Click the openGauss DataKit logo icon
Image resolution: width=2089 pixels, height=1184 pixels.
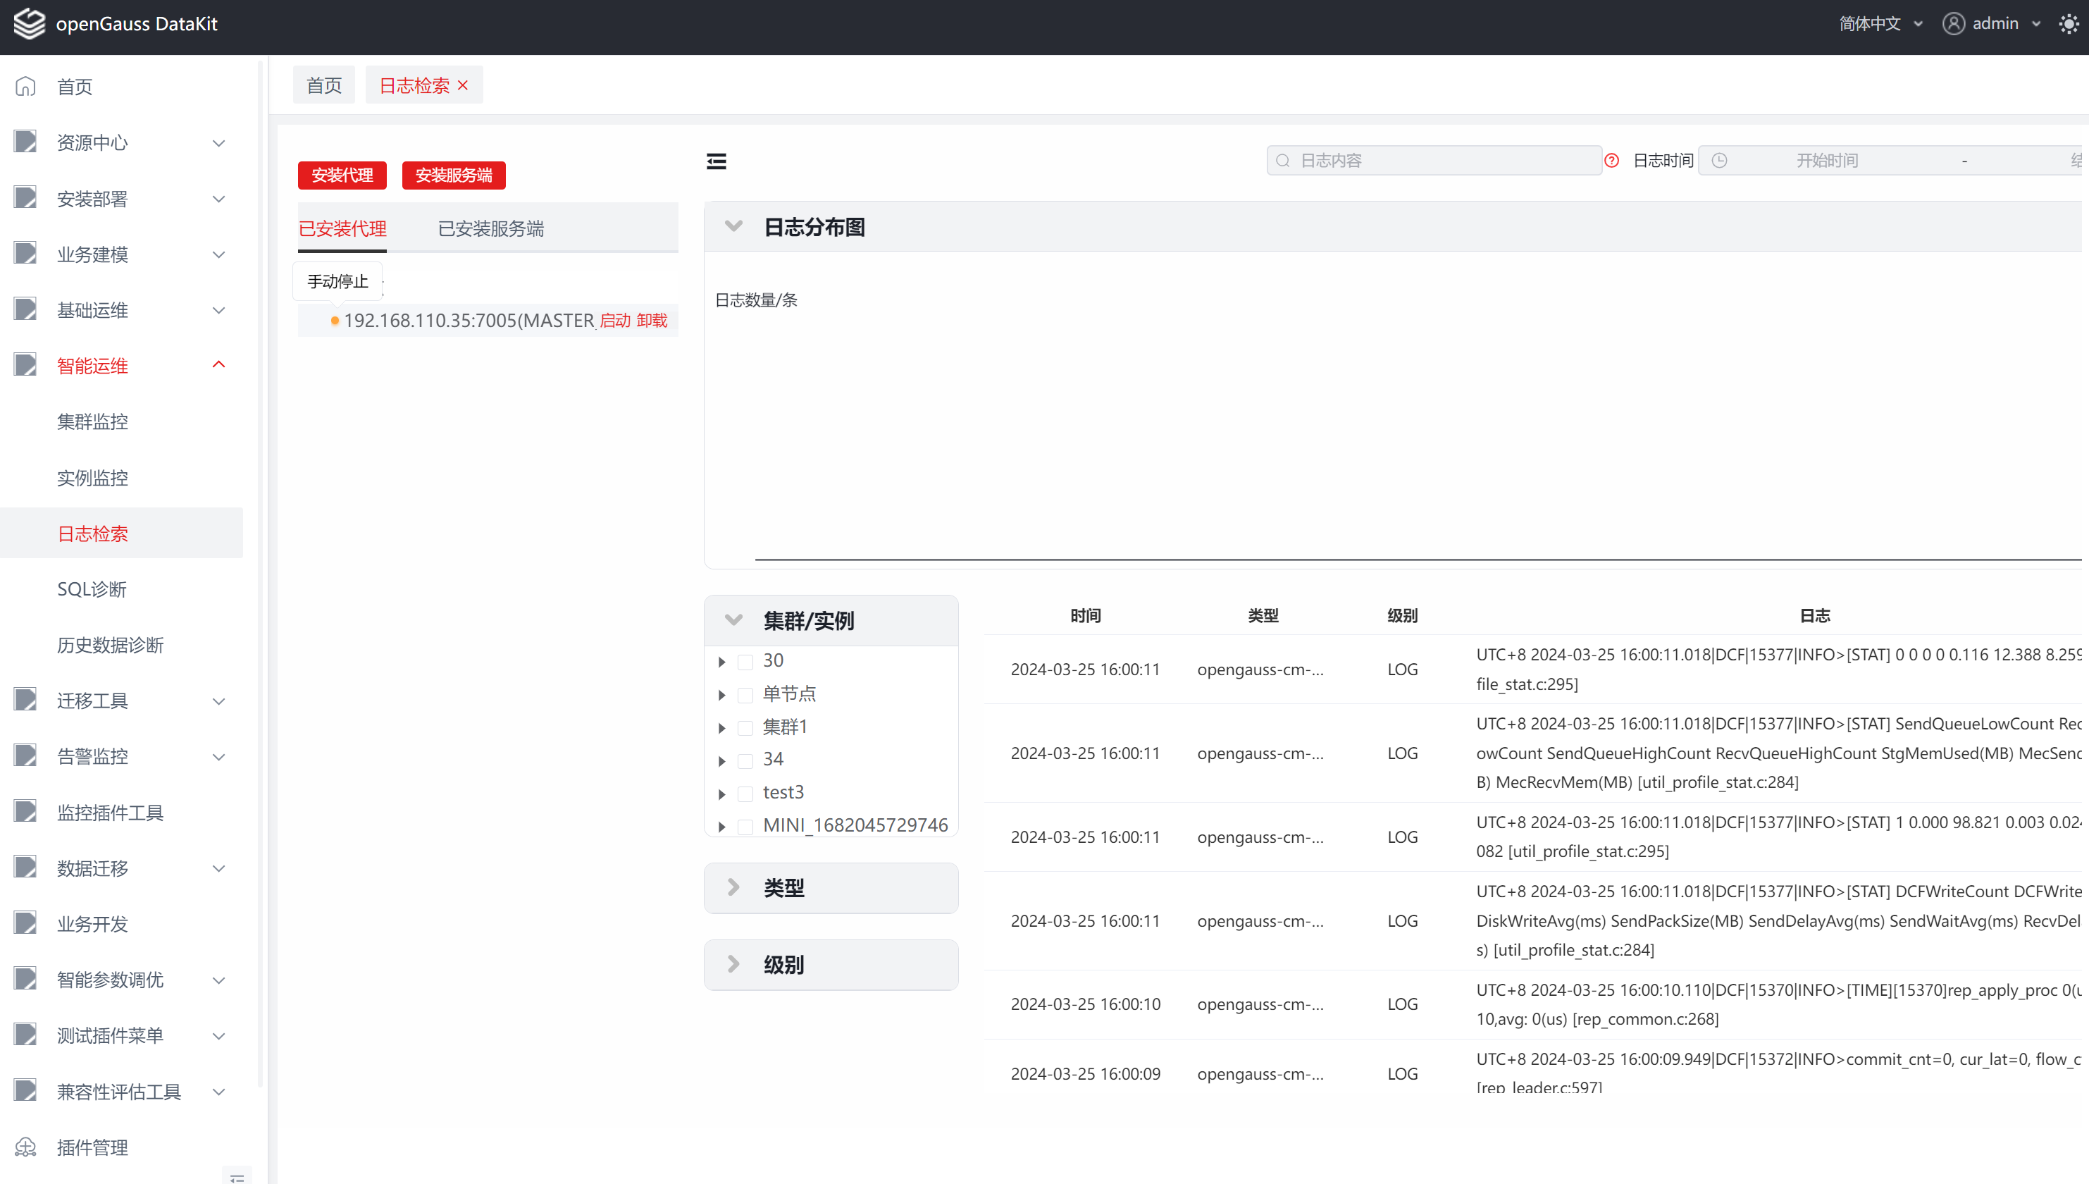30,23
